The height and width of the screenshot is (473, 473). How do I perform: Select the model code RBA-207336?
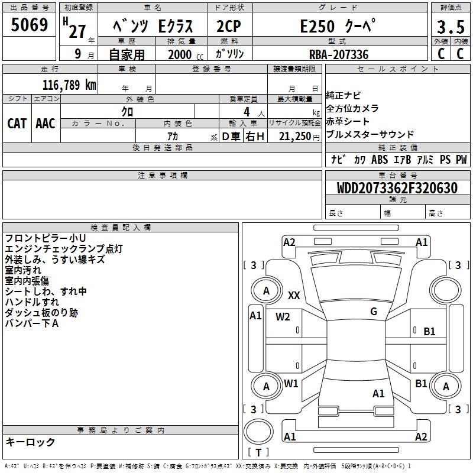tap(338, 54)
